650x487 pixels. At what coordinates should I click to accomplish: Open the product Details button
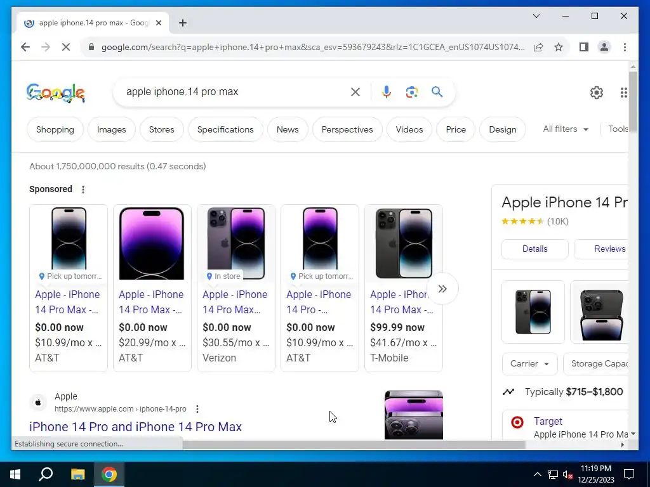(x=534, y=249)
